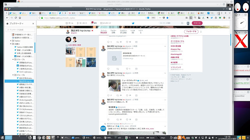Viewport: 250px width, 140px height.
Task: Open the account avatar menu in the Twitter header
Action: pyautogui.click(x=188, y=23)
